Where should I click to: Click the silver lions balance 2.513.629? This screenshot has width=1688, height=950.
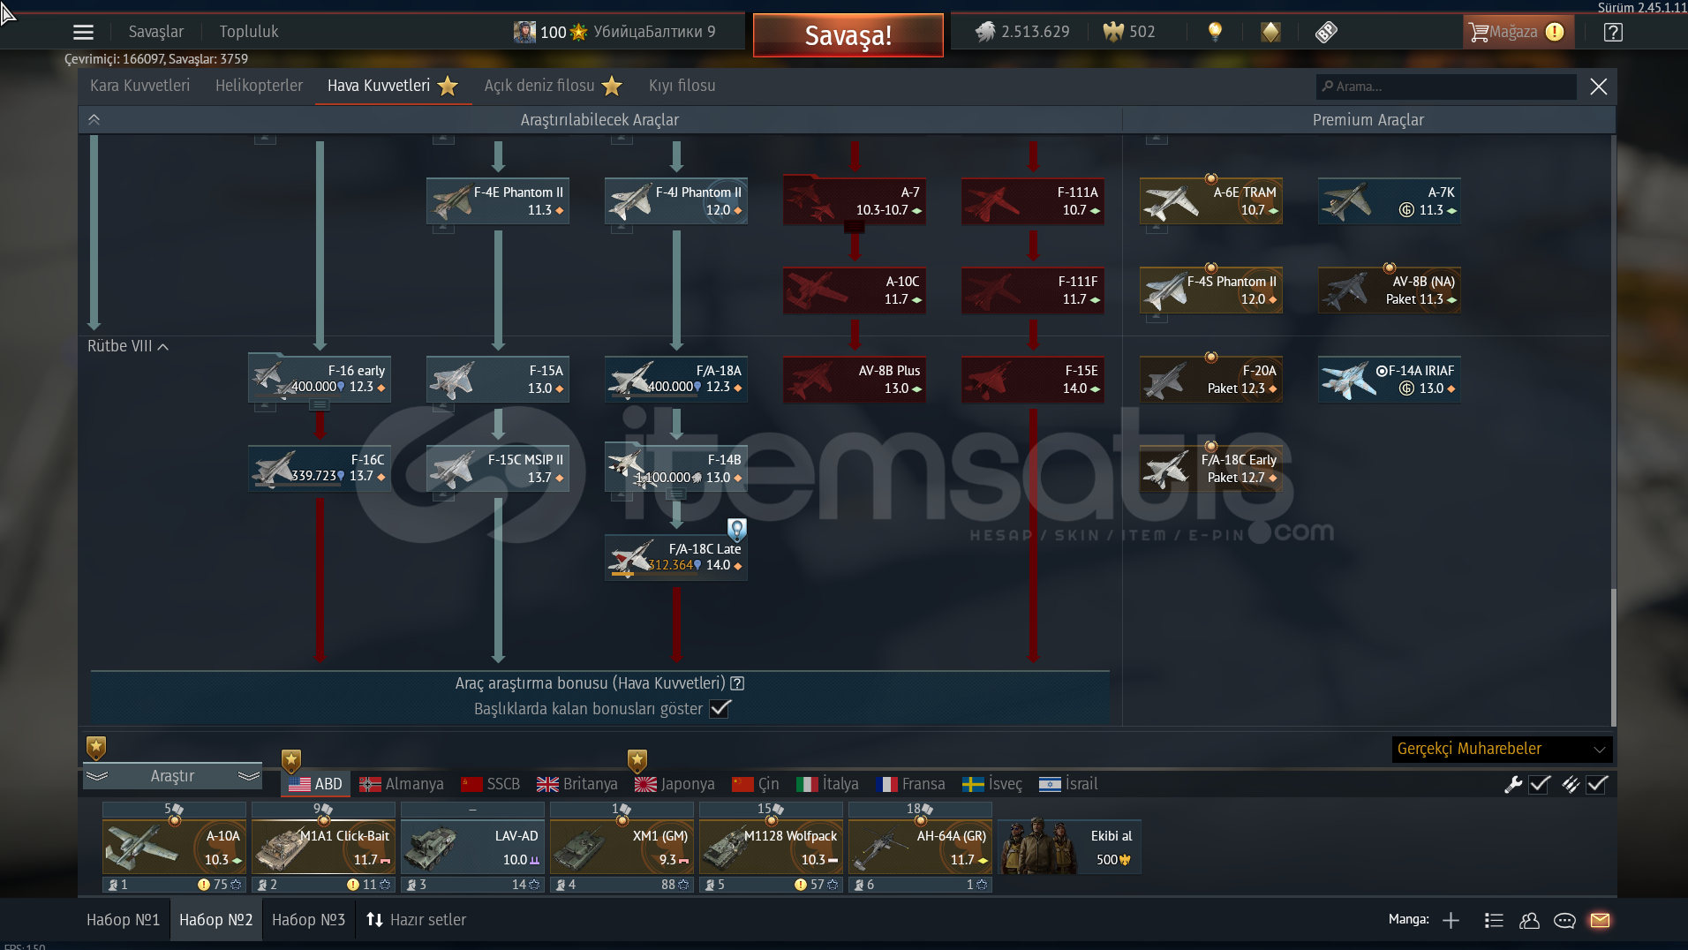[x=1022, y=32]
